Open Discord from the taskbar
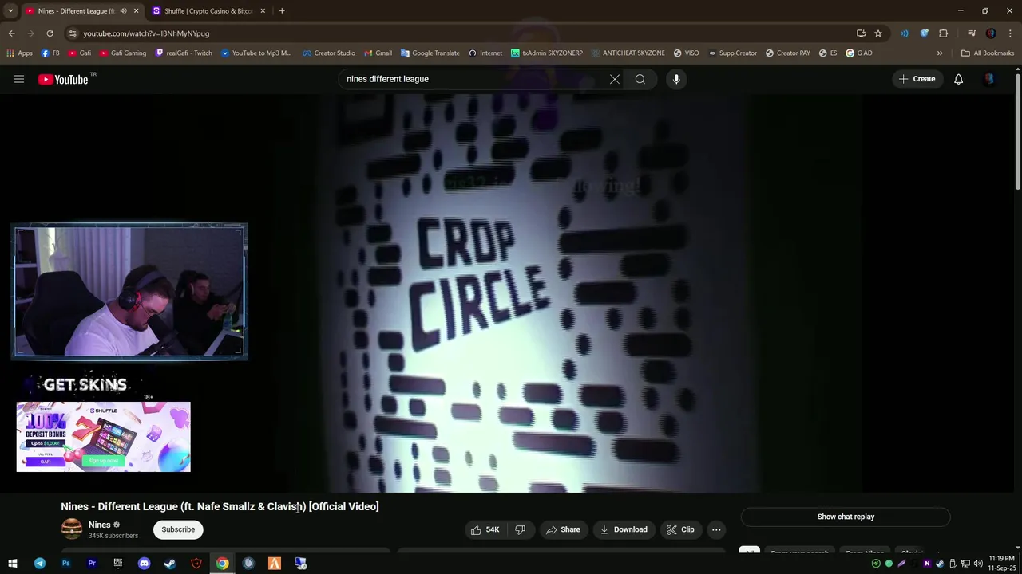 click(144, 564)
